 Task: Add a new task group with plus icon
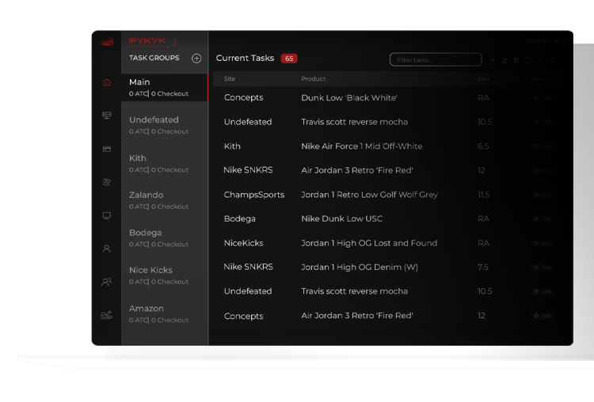(x=196, y=59)
